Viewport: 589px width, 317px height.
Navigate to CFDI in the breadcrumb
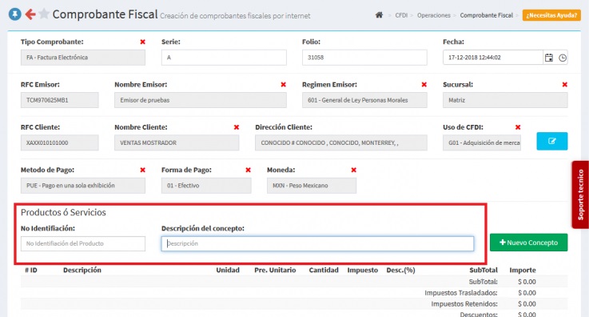pos(401,15)
